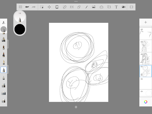Tap the circles layer thumbnail outlined in blue
The width and height of the screenshot is (152, 114).
[145, 71]
